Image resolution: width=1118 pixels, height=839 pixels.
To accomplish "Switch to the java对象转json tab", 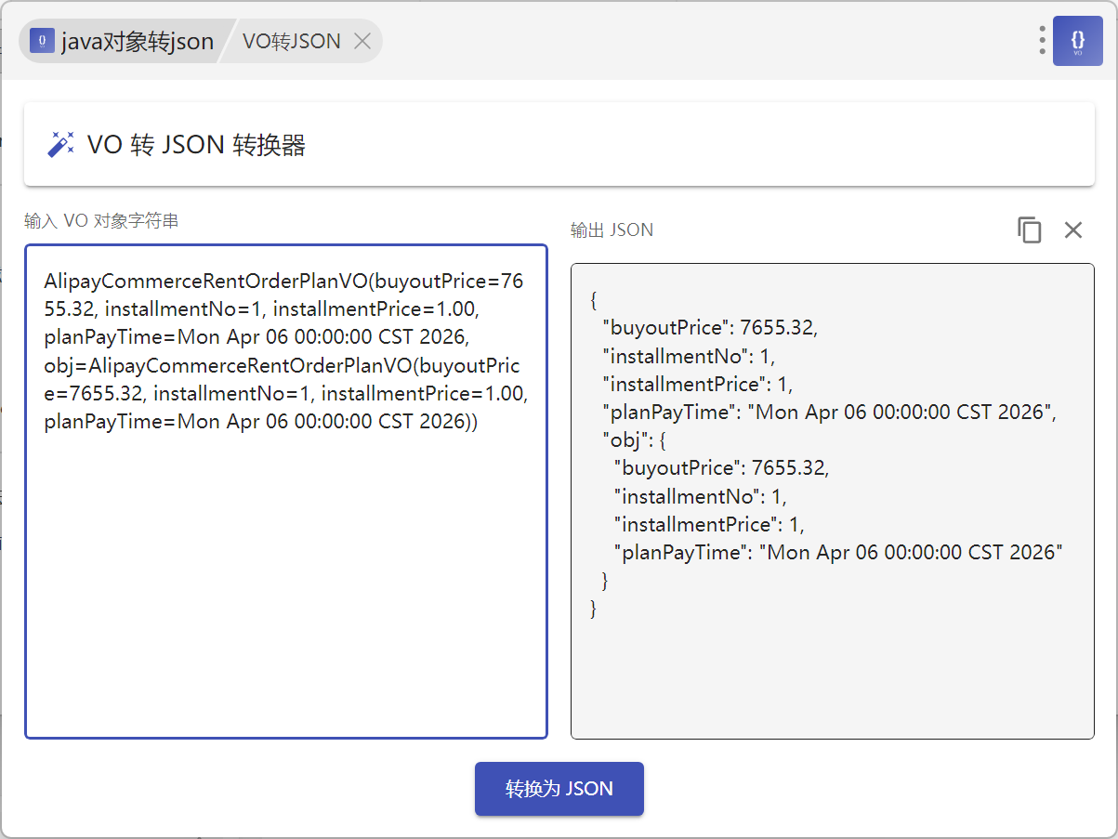I will point(137,41).
